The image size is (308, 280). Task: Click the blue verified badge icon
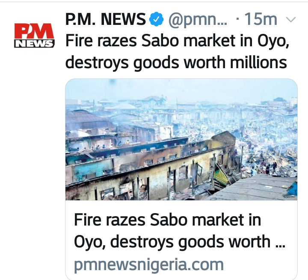(156, 19)
